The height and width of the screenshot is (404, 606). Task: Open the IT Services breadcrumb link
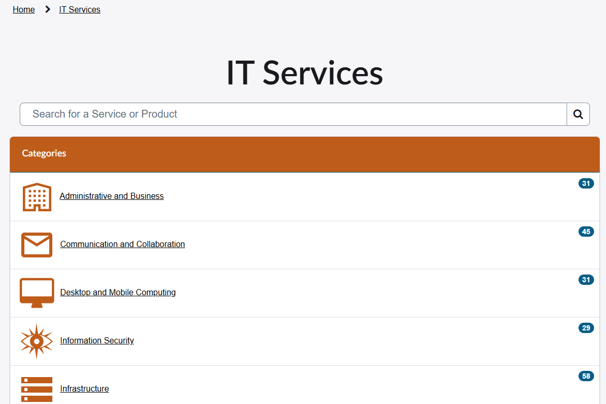[x=80, y=9]
